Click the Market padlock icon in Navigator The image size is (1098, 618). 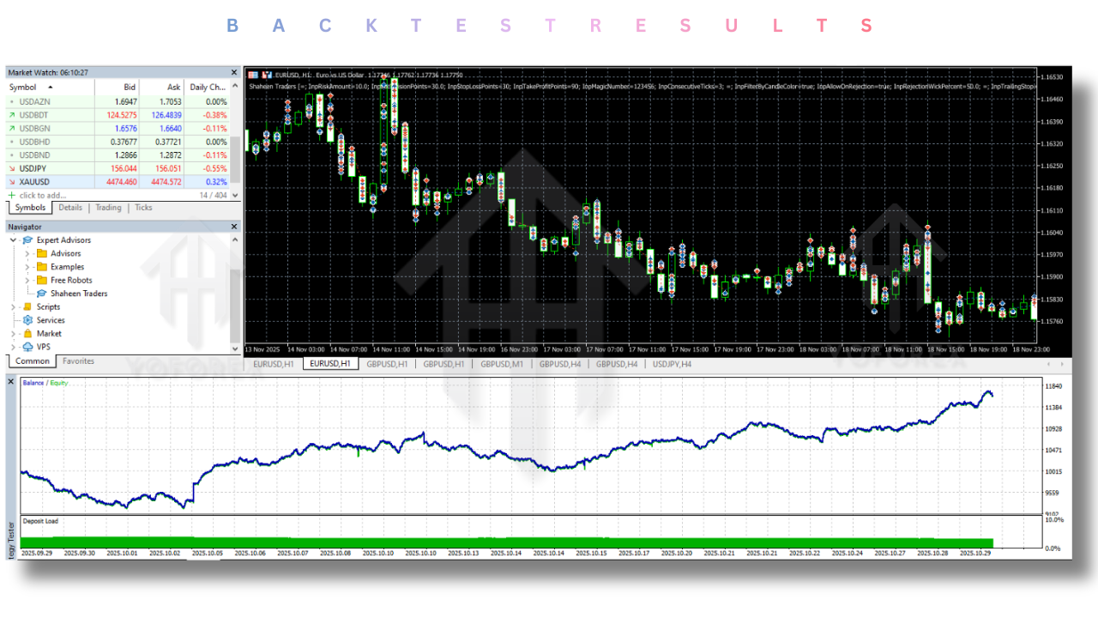[x=27, y=334]
